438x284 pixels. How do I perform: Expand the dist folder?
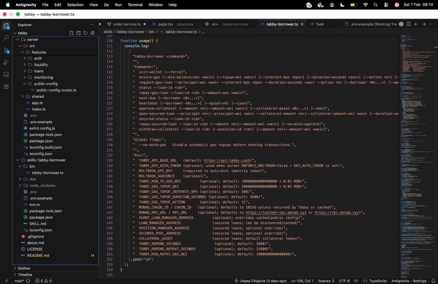(x=33, y=179)
